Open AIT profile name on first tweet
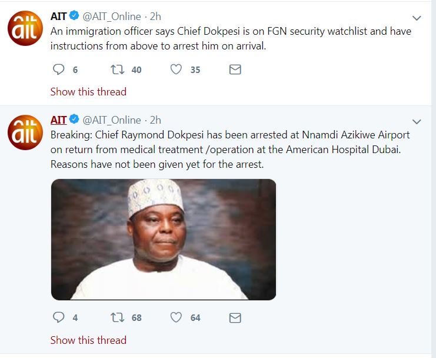Viewport: 436px width, 358px height. 58,16
